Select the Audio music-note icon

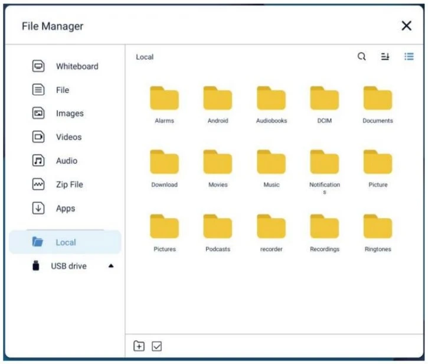(38, 160)
